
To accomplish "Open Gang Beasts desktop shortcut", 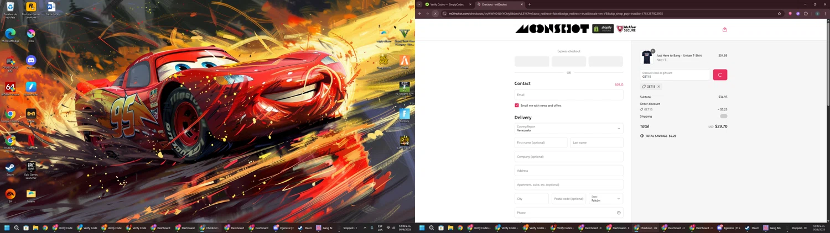I will click(x=383, y=62).
